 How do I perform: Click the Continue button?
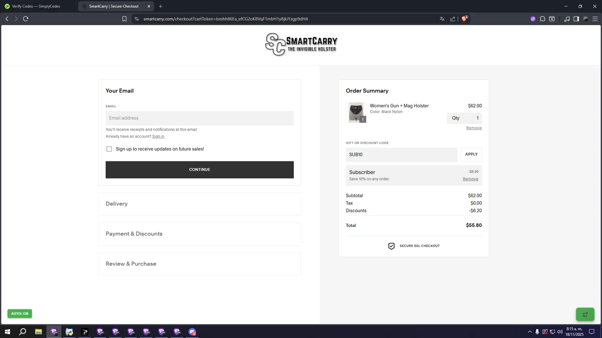pos(199,170)
